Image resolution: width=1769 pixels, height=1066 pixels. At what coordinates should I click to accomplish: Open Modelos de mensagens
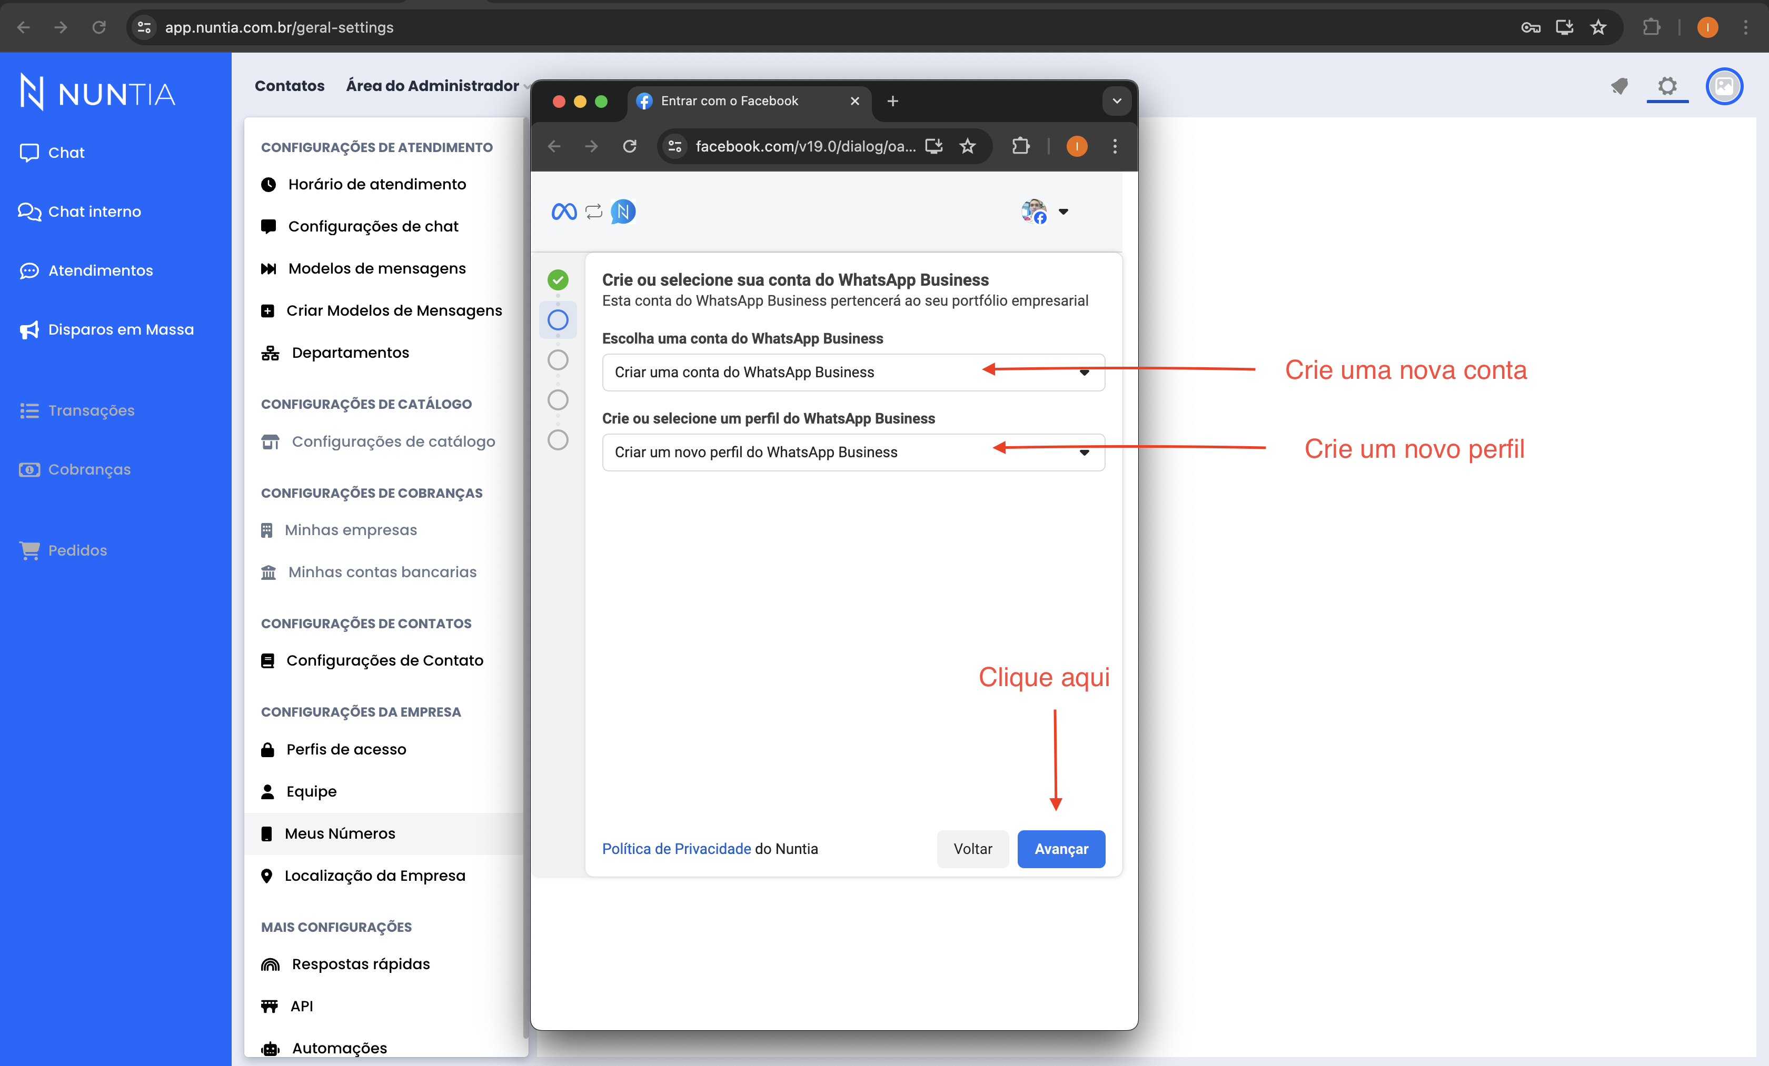pyautogui.click(x=363, y=268)
